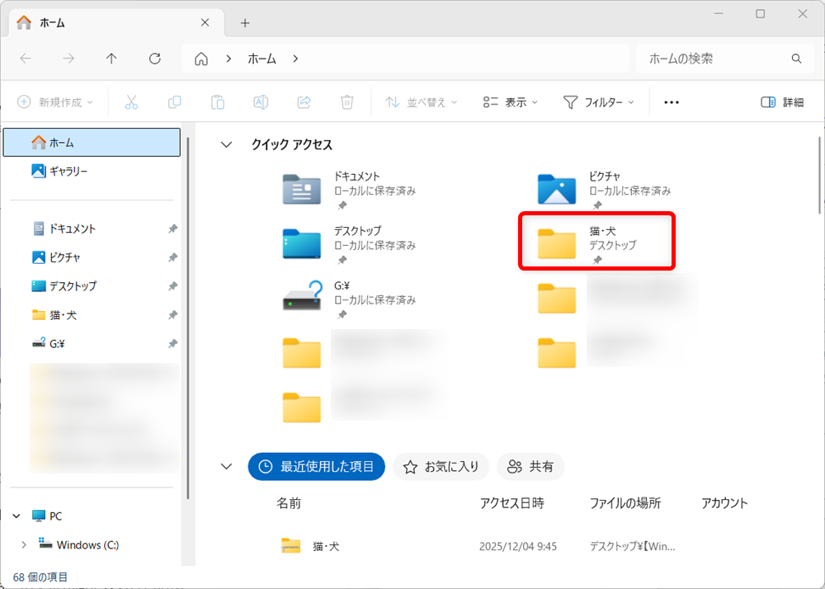This screenshot has width=825, height=589.
Task: Open the see-more menu with three dots
Action: point(671,101)
